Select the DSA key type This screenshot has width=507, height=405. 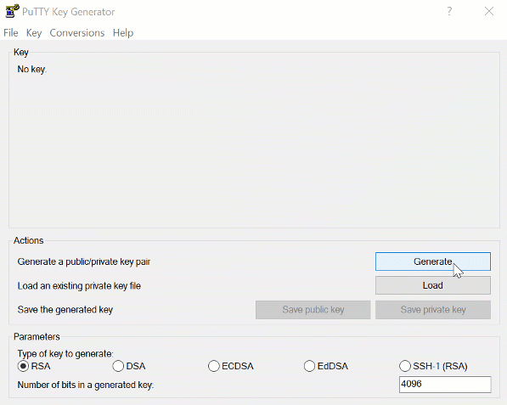tap(129, 366)
